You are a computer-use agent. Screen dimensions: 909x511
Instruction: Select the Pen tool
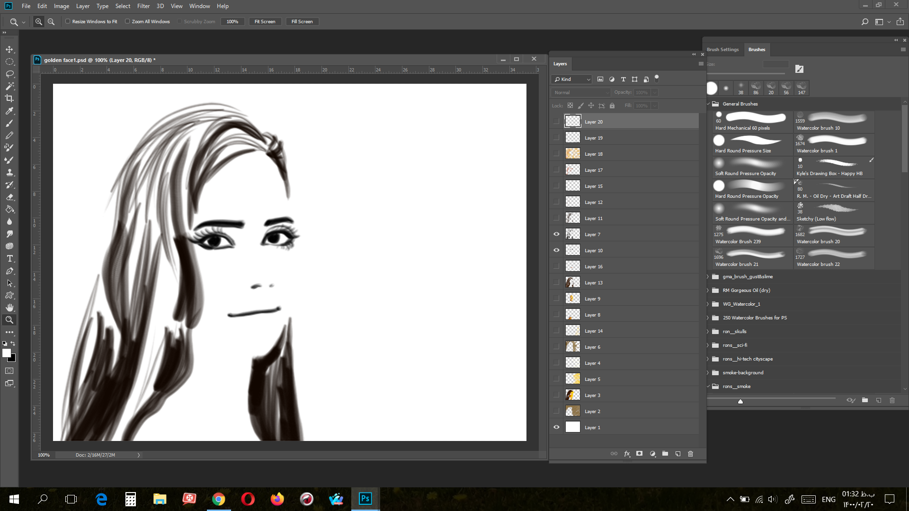point(9,271)
